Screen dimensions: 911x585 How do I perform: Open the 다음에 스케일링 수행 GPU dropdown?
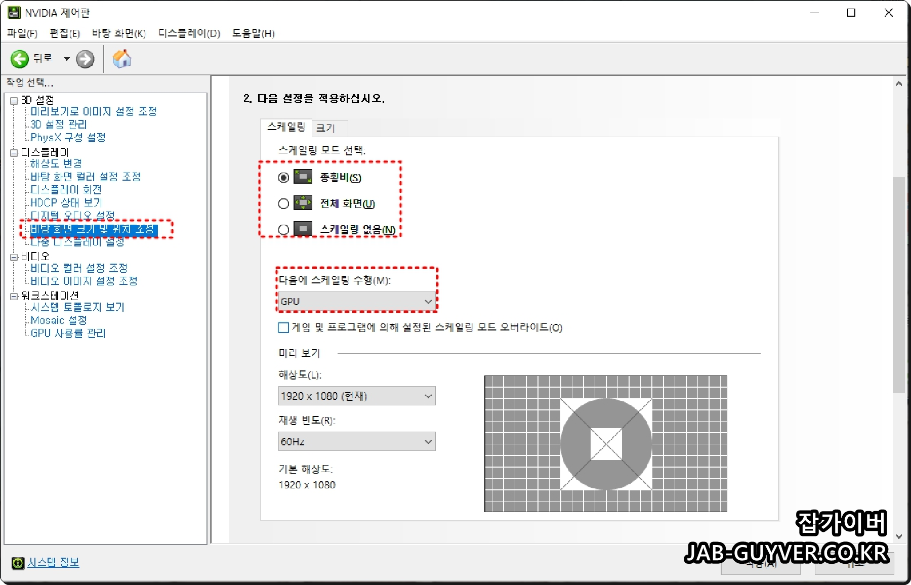click(357, 302)
